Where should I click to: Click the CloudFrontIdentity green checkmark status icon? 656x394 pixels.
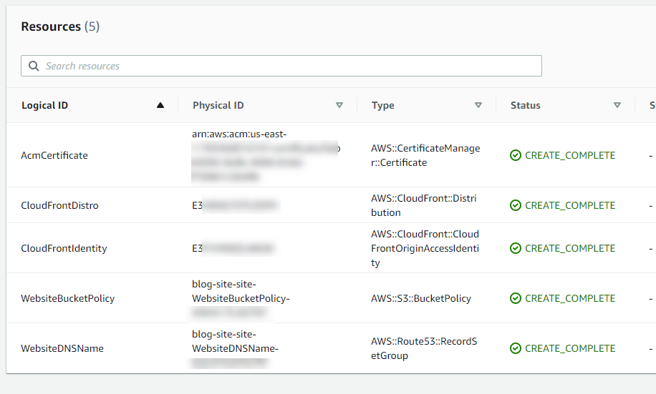point(516,248)
